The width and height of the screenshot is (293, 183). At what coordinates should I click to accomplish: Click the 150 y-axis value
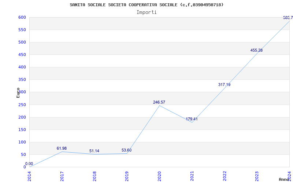pos(22,130)
